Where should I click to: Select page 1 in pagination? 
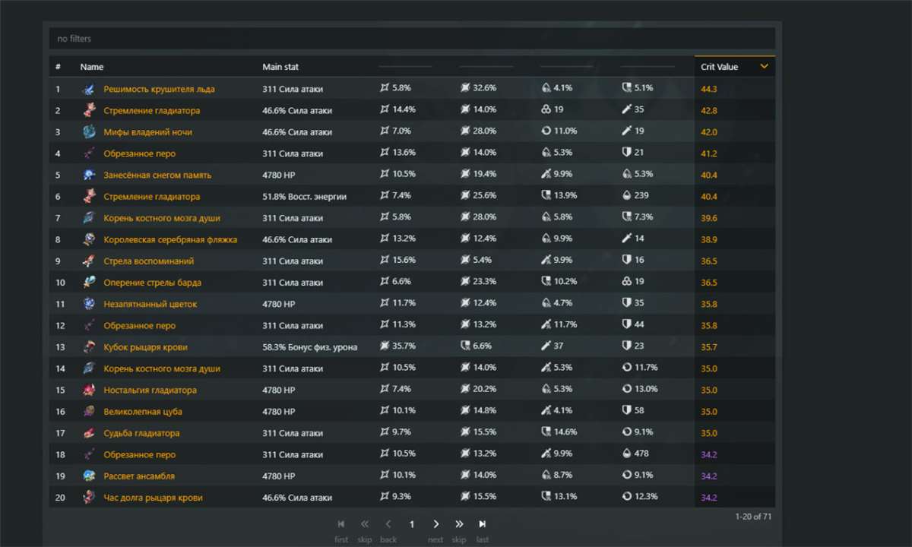[x=412, y=524]
